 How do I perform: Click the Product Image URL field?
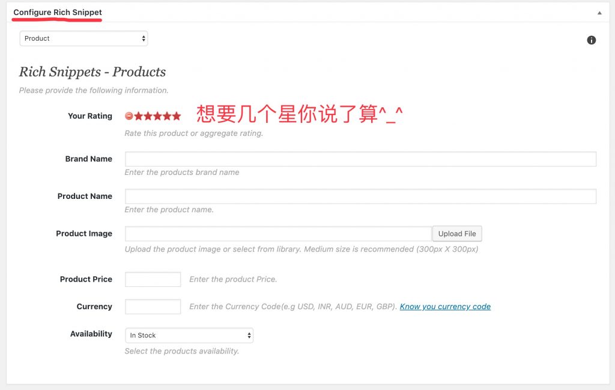tap(278, 234)
